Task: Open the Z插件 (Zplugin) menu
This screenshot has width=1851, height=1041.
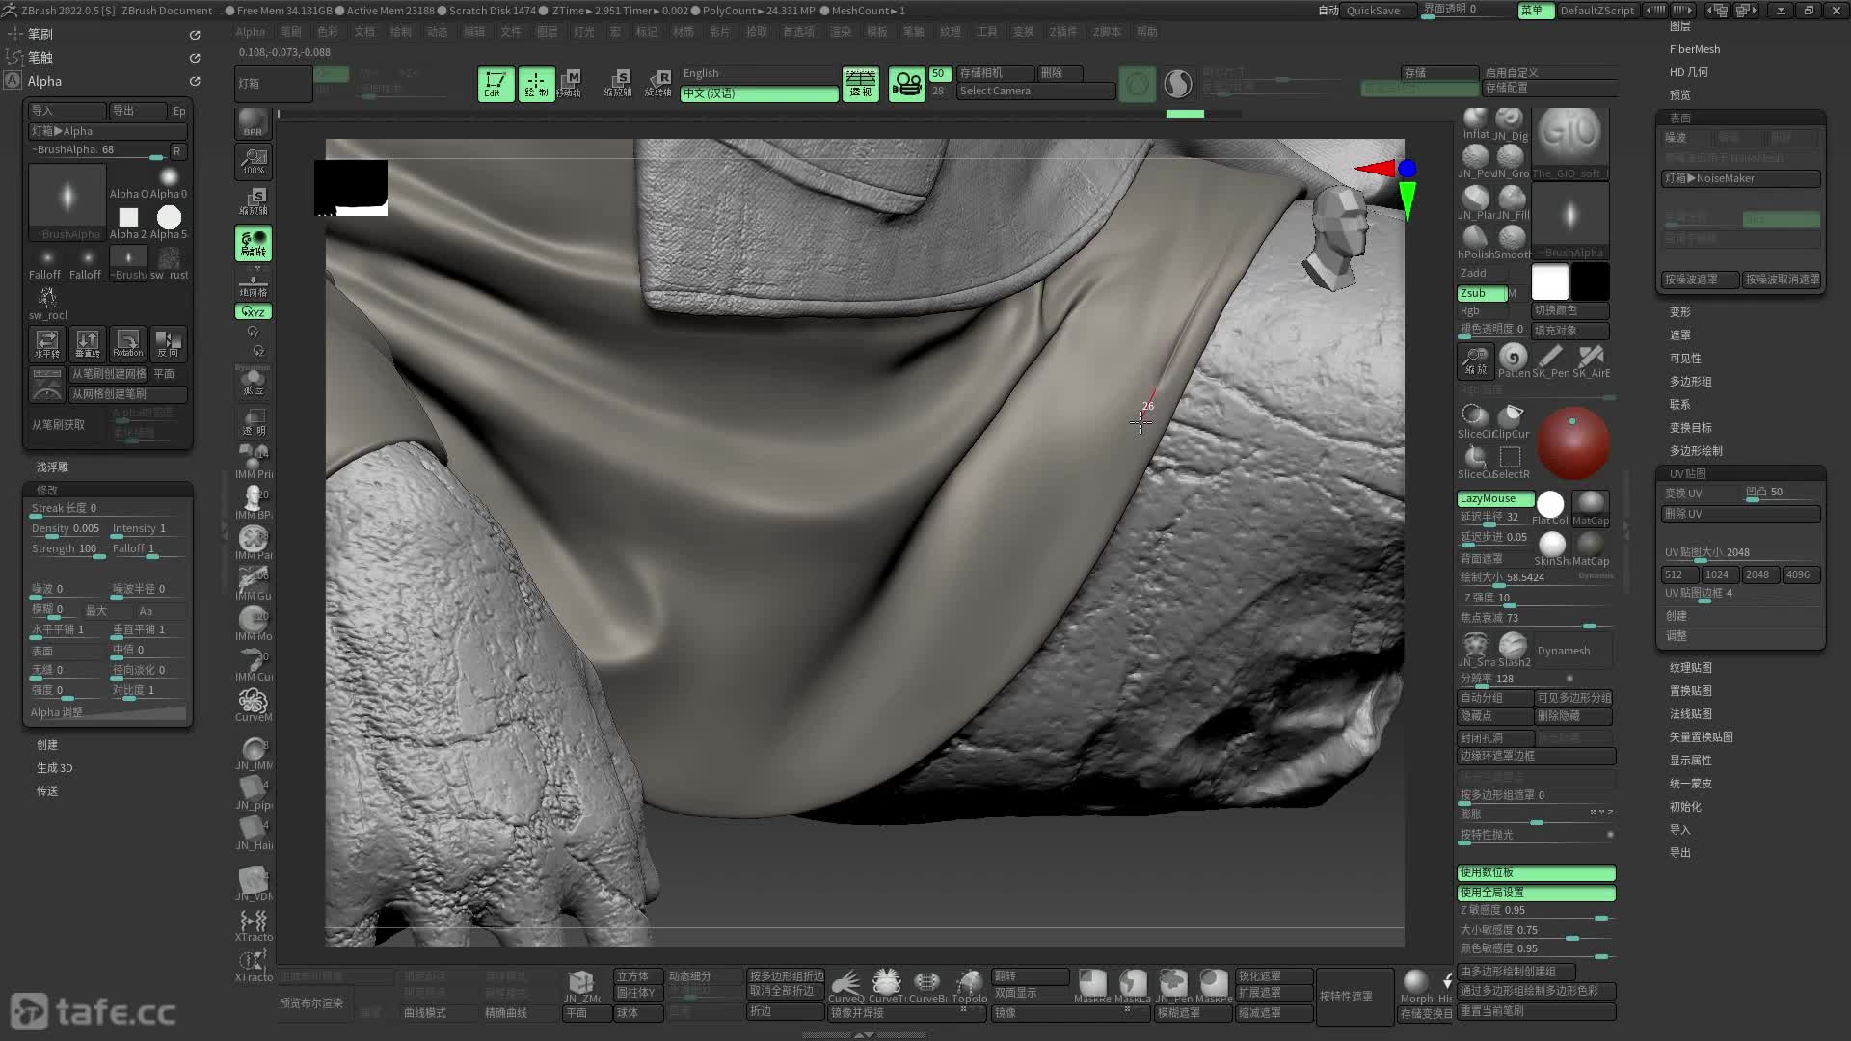Action: pos(1063,32)
